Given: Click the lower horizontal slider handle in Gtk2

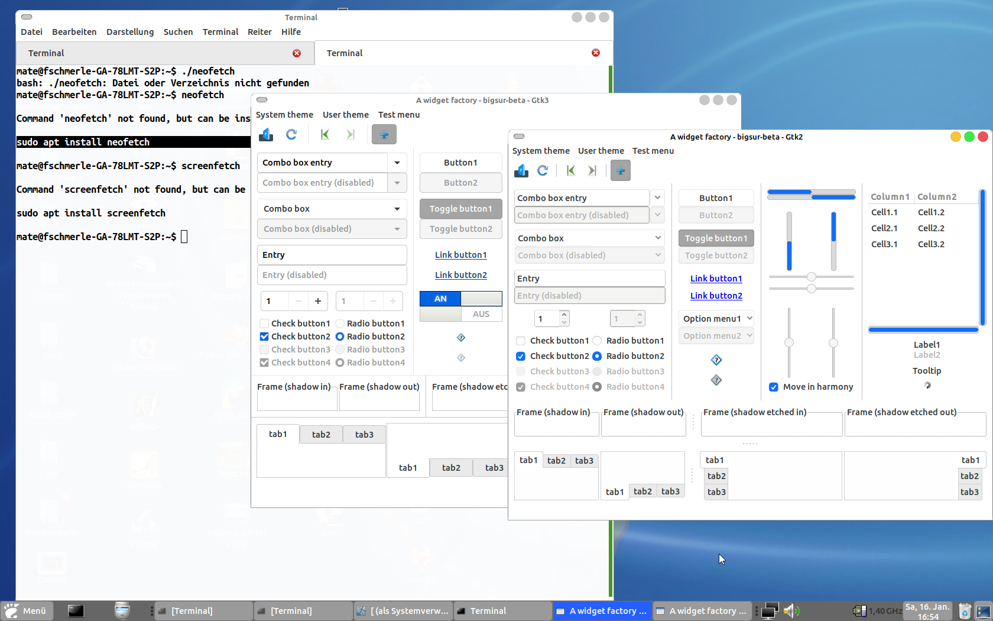Looking at the screenshot, I should [812, 289].
